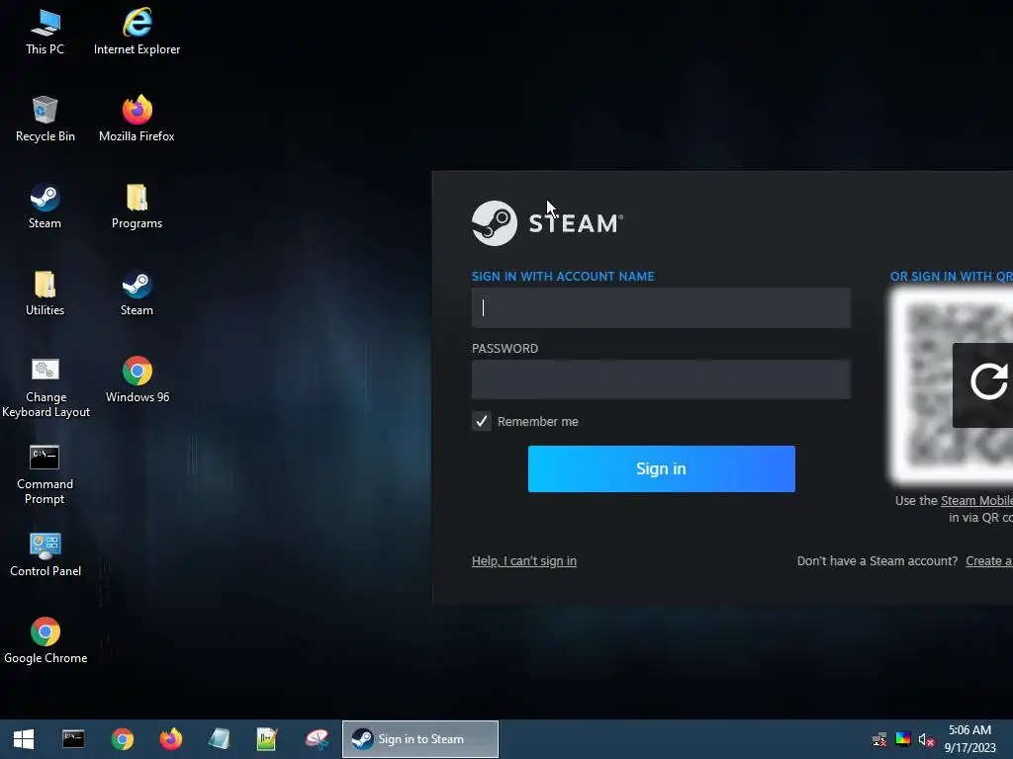
Task: Click the Steam logo in sign-in window
Action: [547, 223]
